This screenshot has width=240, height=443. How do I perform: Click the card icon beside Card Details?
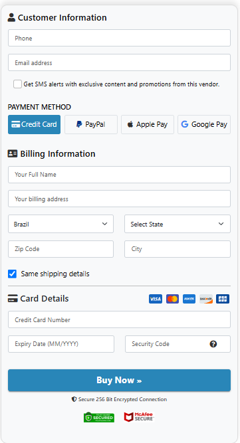point(13,299)
